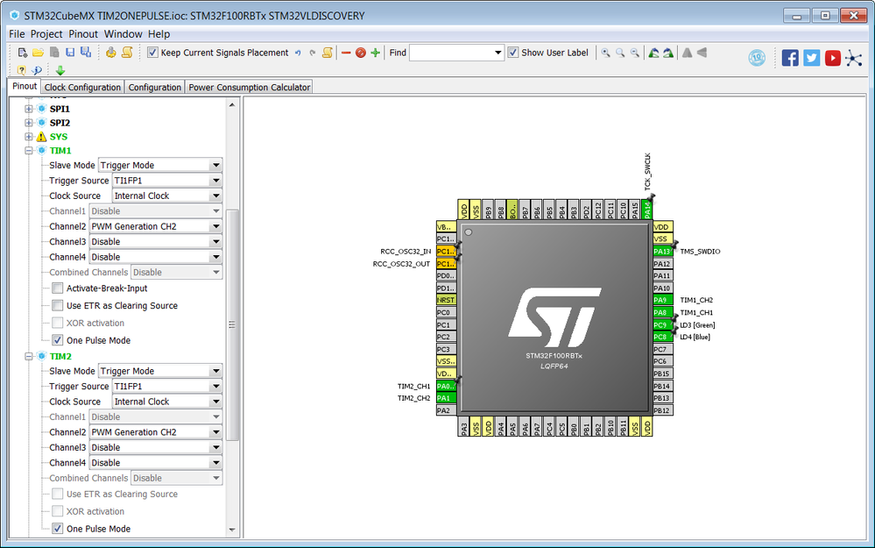Open TIM1 Trigger Source dropdown
The width and height of the screenshot is (875, 548).
(x=166, y=181)
